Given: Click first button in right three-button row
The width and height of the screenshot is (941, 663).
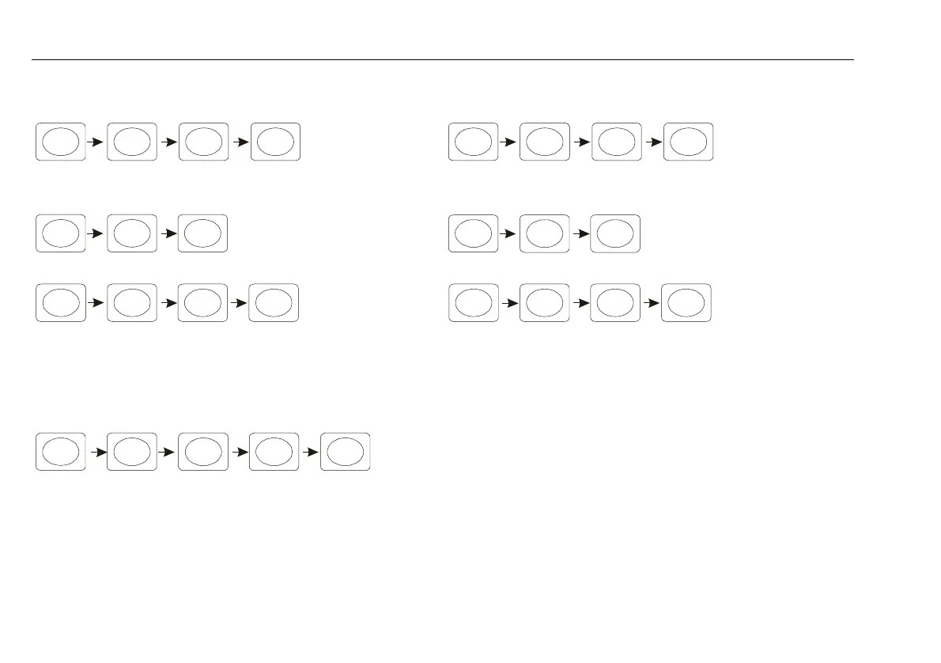Looking at the screenshot, I should (473, 233).
